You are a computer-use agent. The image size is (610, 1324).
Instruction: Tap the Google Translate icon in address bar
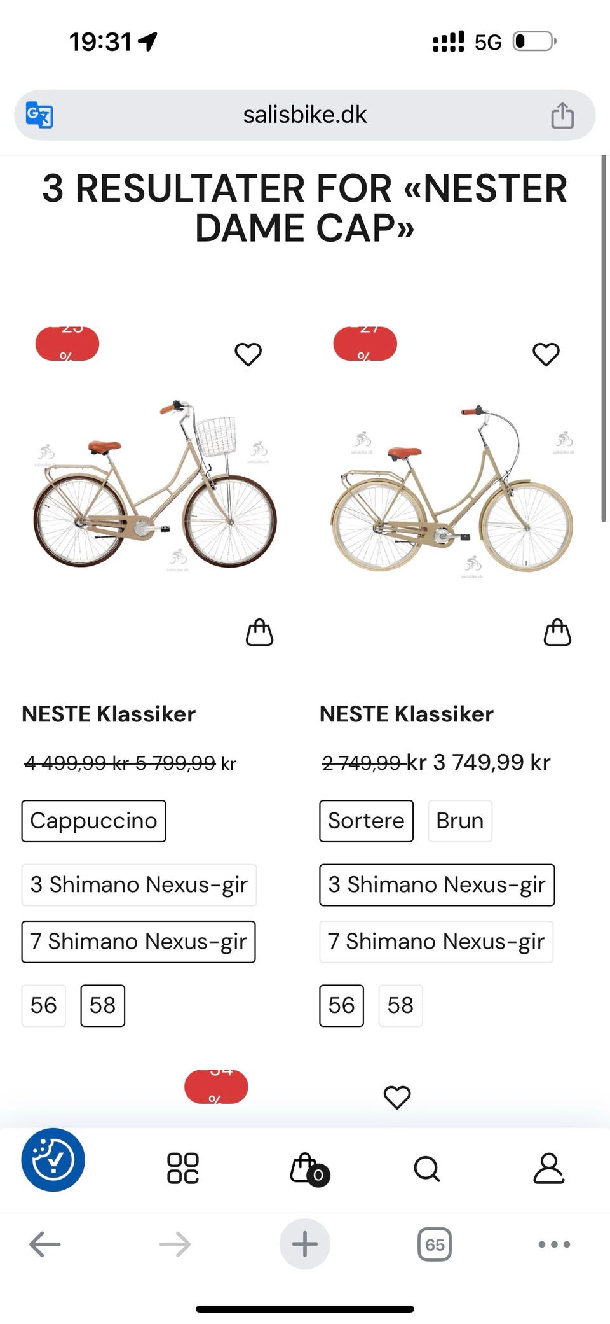[x=39, y=115]
